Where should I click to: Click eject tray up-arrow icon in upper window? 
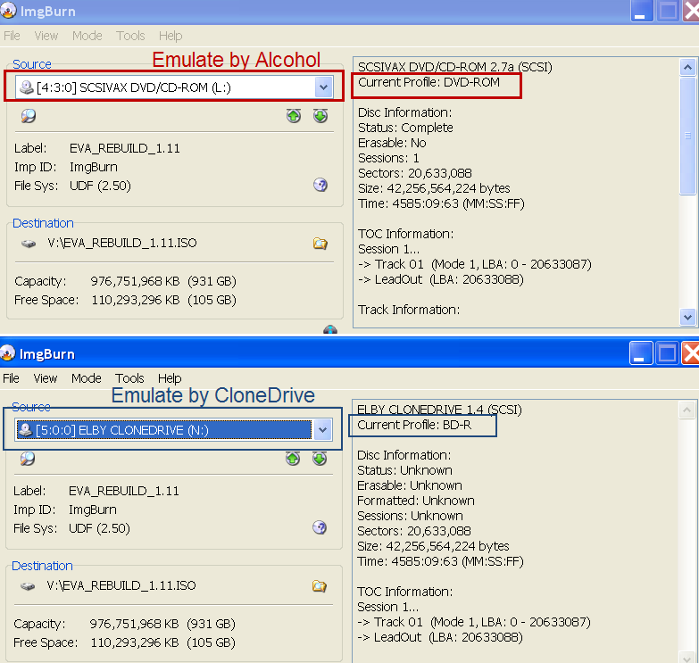[x=294, y=116]
